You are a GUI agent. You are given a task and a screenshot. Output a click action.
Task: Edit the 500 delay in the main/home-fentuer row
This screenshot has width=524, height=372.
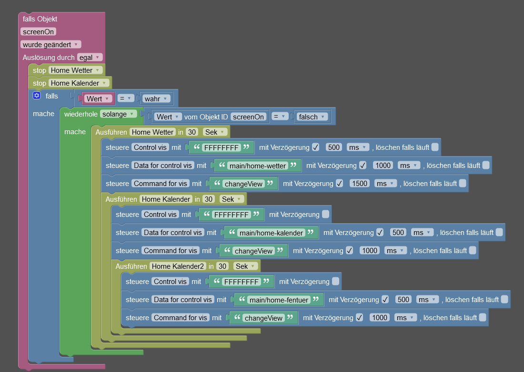403,300
